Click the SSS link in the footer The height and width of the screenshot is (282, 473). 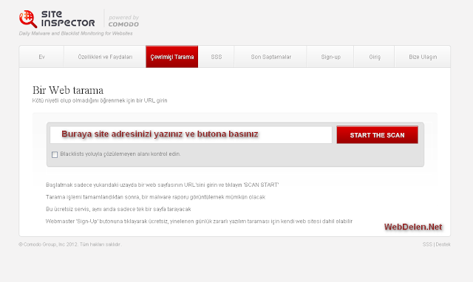[427, 244]
